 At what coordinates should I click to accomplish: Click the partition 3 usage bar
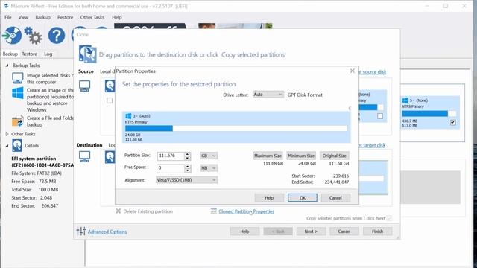(x=236, y=128)
